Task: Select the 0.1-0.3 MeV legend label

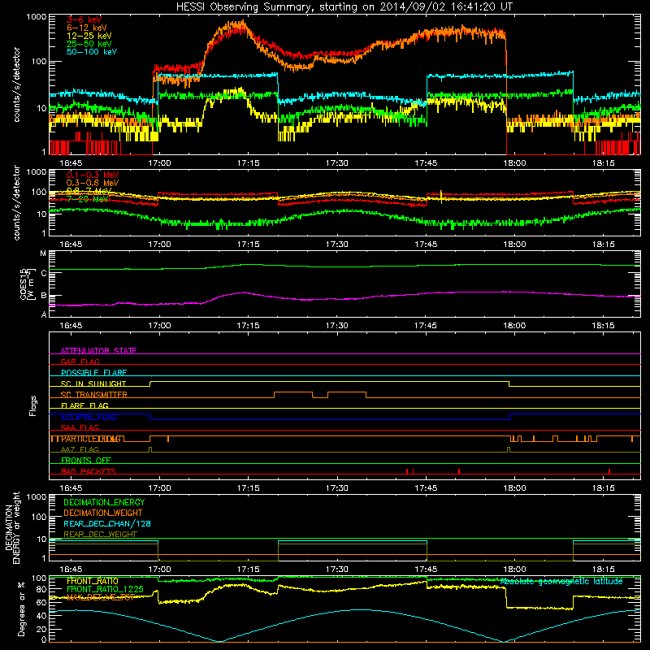Action: click(x=93, y=175)
